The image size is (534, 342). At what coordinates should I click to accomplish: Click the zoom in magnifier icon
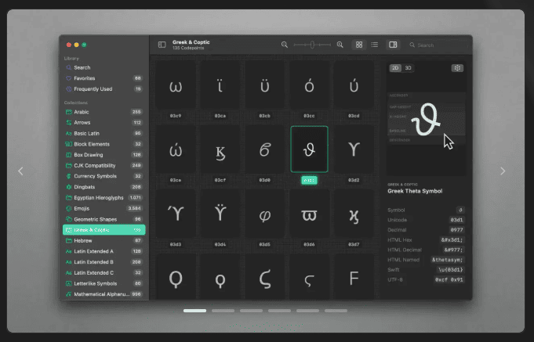click(340, 45)
